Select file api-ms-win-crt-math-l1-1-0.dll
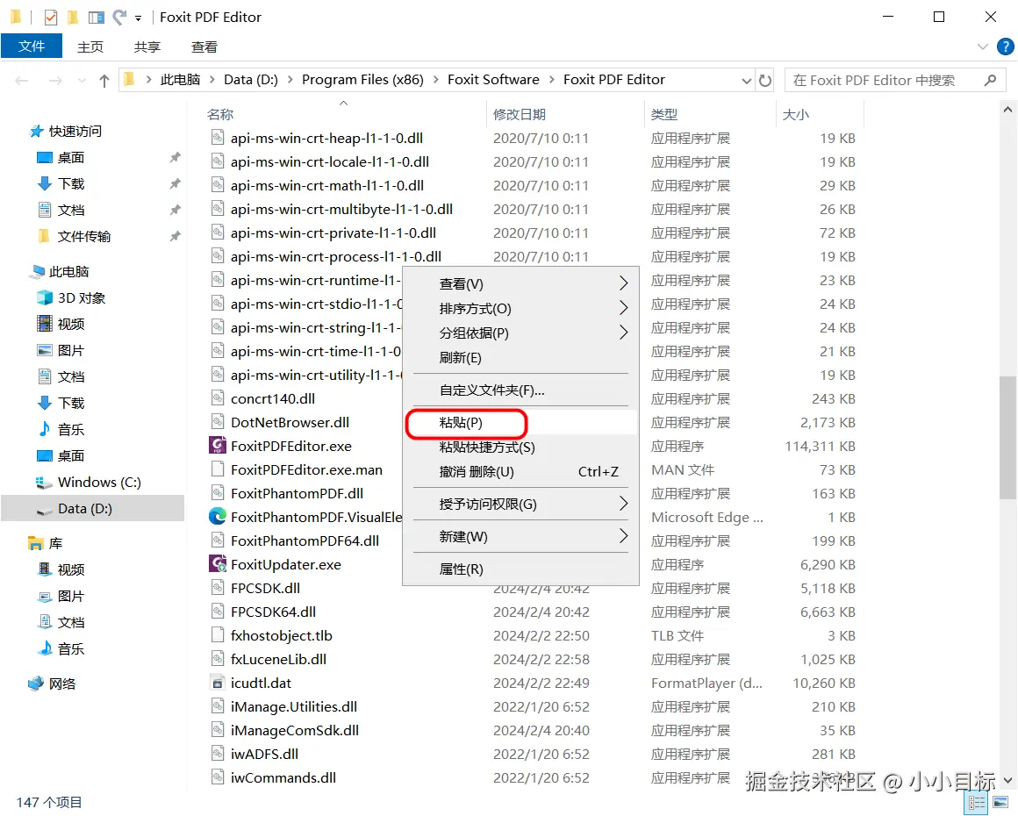 pos(327,186)
